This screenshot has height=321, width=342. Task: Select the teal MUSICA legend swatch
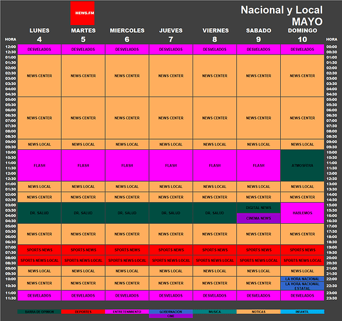[x=214, y=311]
